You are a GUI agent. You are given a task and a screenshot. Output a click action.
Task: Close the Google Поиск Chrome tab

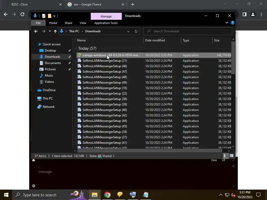123,4
